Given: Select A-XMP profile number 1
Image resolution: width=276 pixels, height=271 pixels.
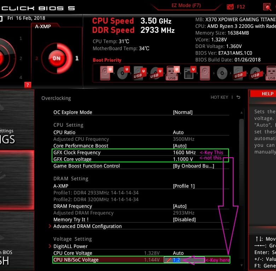Looking at the screenshot, I should pyautogui.click(x=77, y=58).
